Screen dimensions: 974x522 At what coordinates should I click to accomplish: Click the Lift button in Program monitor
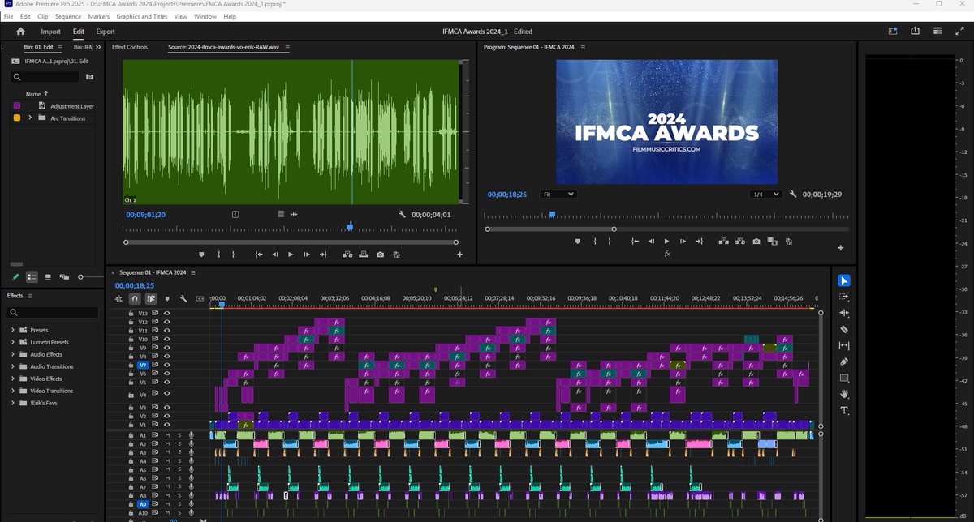click(722, 241)
